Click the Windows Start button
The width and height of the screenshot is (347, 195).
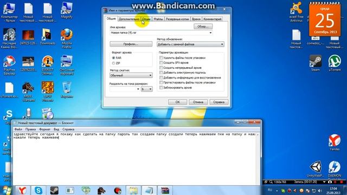pos(7,190)
